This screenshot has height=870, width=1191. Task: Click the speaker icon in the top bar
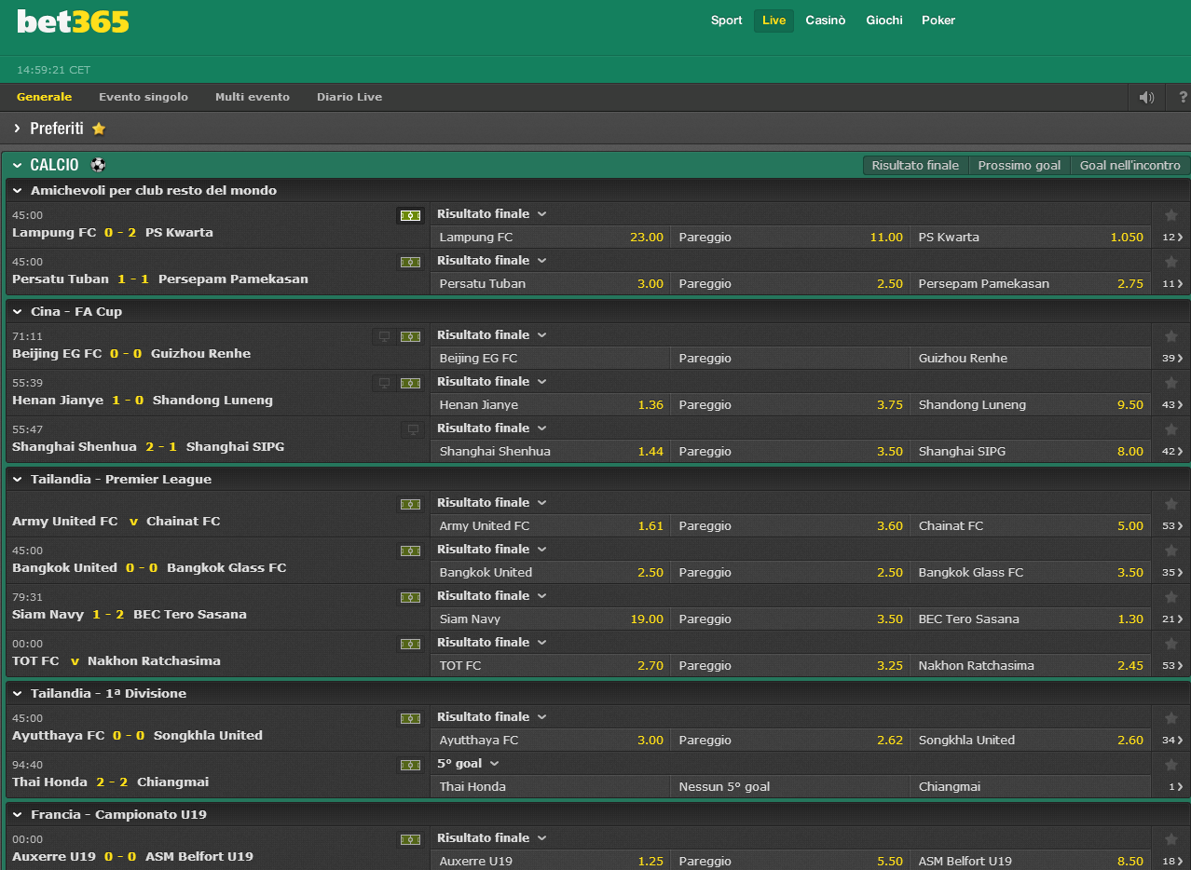click(x=1146, y=97)
